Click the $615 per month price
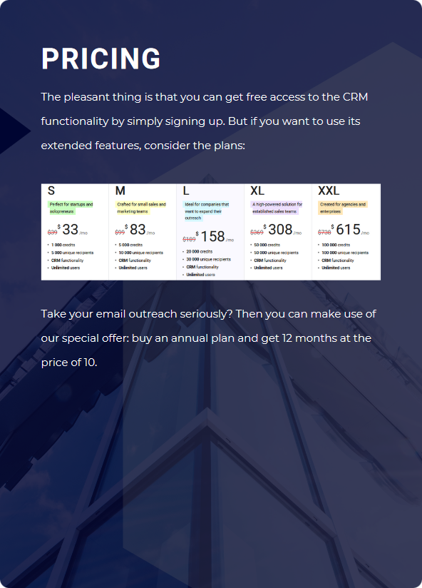 351,230
